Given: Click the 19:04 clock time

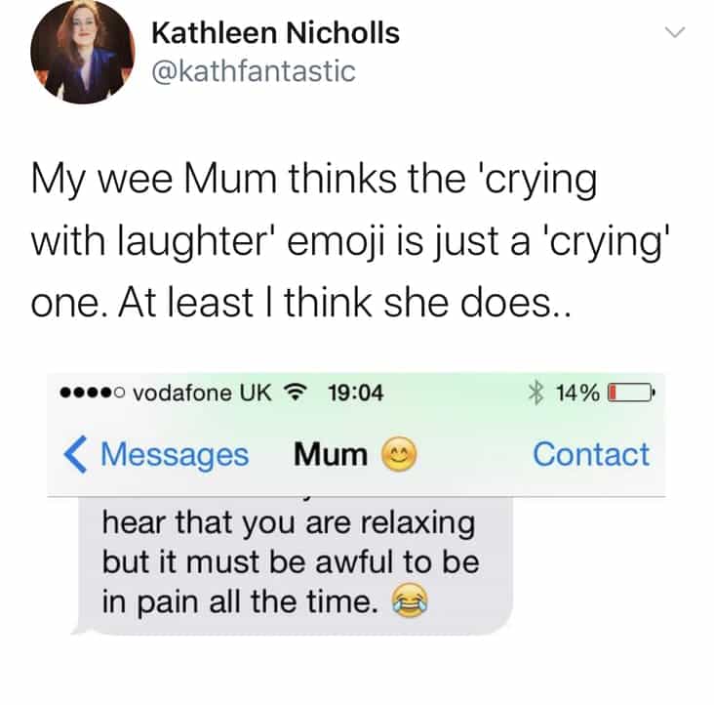Looking at the screenshot, I should pos(356,393).
